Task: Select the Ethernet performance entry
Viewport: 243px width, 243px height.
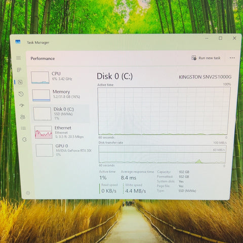Action: point(62,132)
